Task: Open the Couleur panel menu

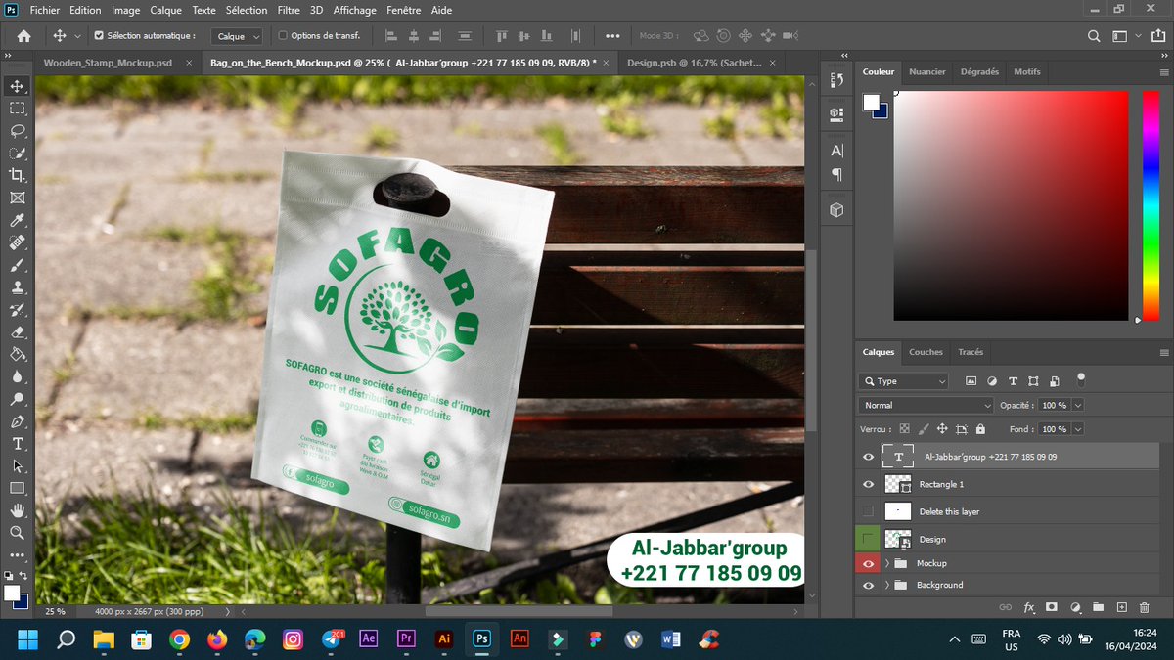Action: 1164,72
